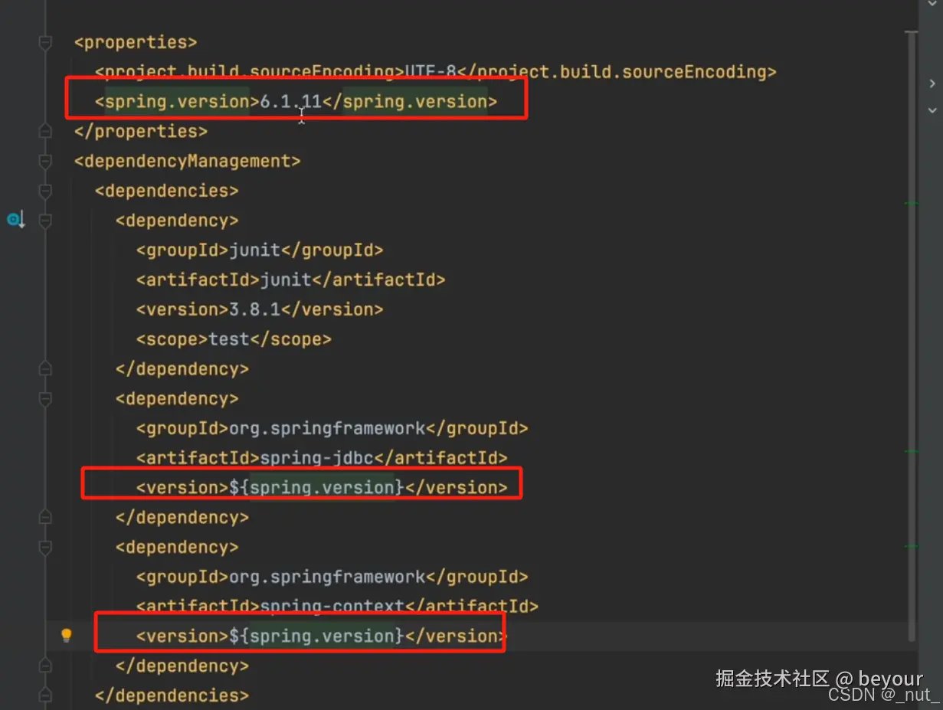Collapse the <dependencyManagement> fold marker
Image resolution: width=943 pixels, height=710 pixels.
click(x=45, y=161)
